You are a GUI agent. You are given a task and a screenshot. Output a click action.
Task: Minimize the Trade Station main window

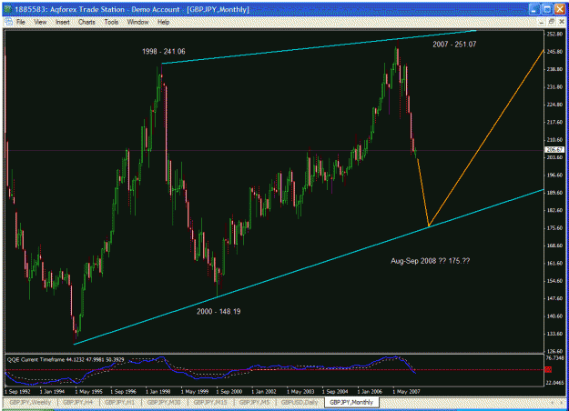(534, 9)
